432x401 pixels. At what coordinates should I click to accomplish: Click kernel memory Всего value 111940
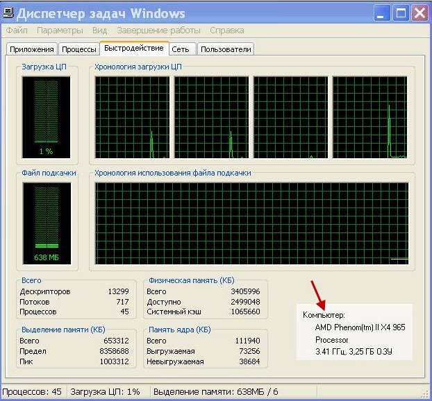[247, 341]
